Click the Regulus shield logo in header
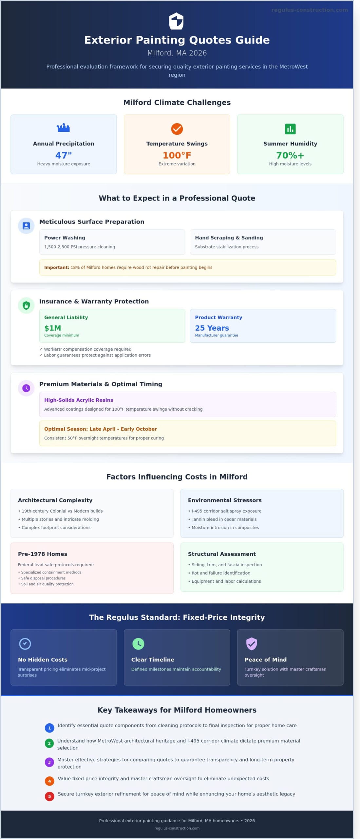 pos(176,21)
